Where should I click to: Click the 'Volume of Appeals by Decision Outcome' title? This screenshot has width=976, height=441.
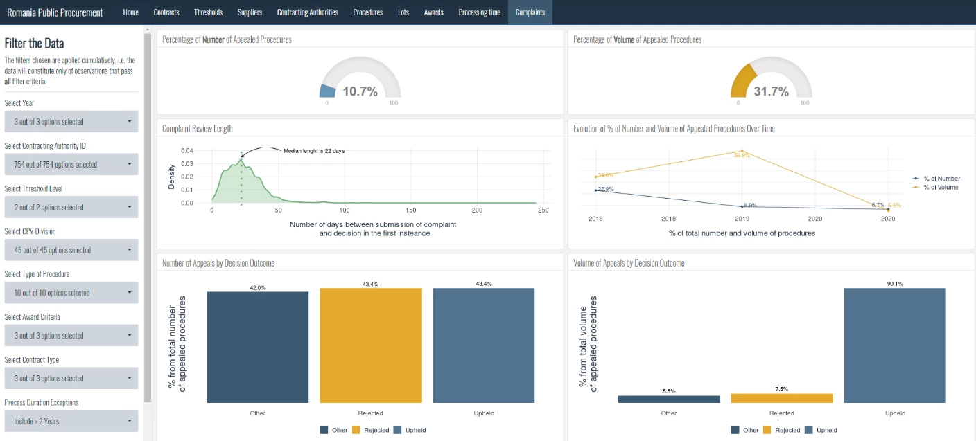tap(629, 263)
